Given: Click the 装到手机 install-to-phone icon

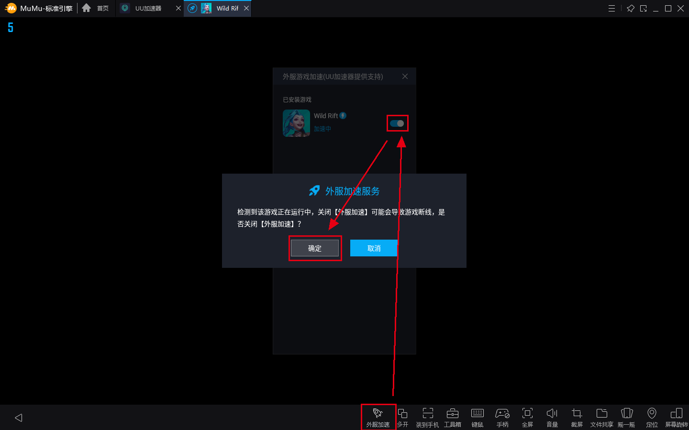Looking at the screenshot, I should point(427,416).
